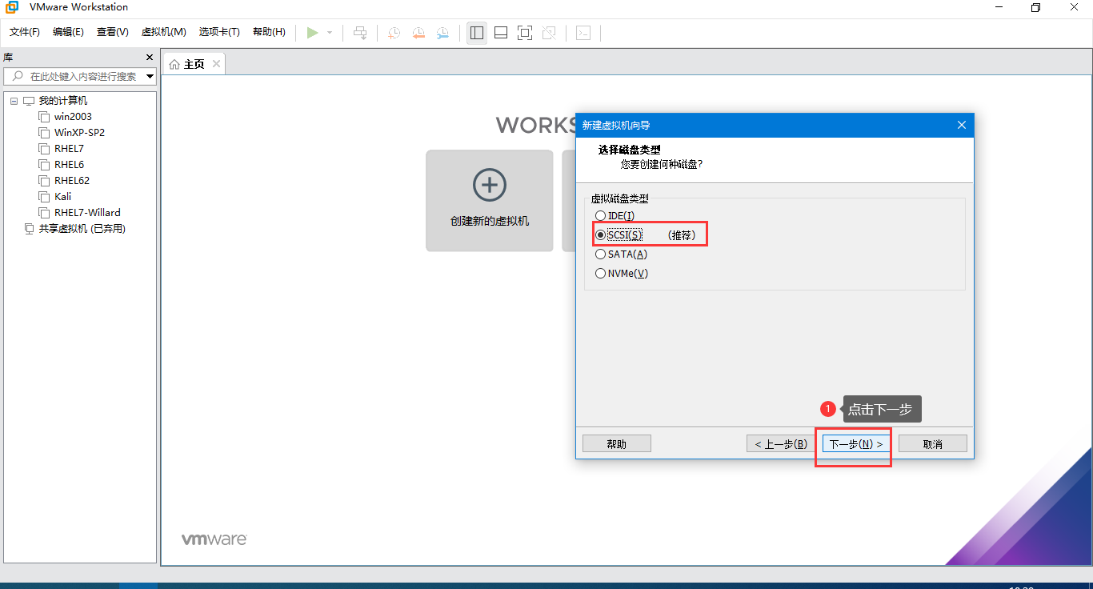This screenshot has width=1093, height=589.
Task: Click the vmware logo at bottom
Action: point(214,539)
